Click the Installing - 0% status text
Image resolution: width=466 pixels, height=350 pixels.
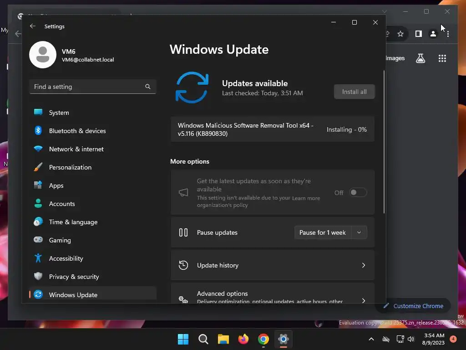pos(346,129)
